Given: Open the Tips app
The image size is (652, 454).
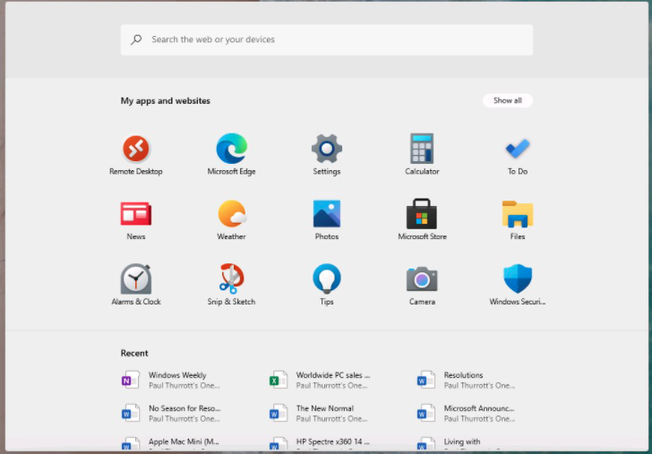Looking at the screenshot, I should click(x=327, y=279).
